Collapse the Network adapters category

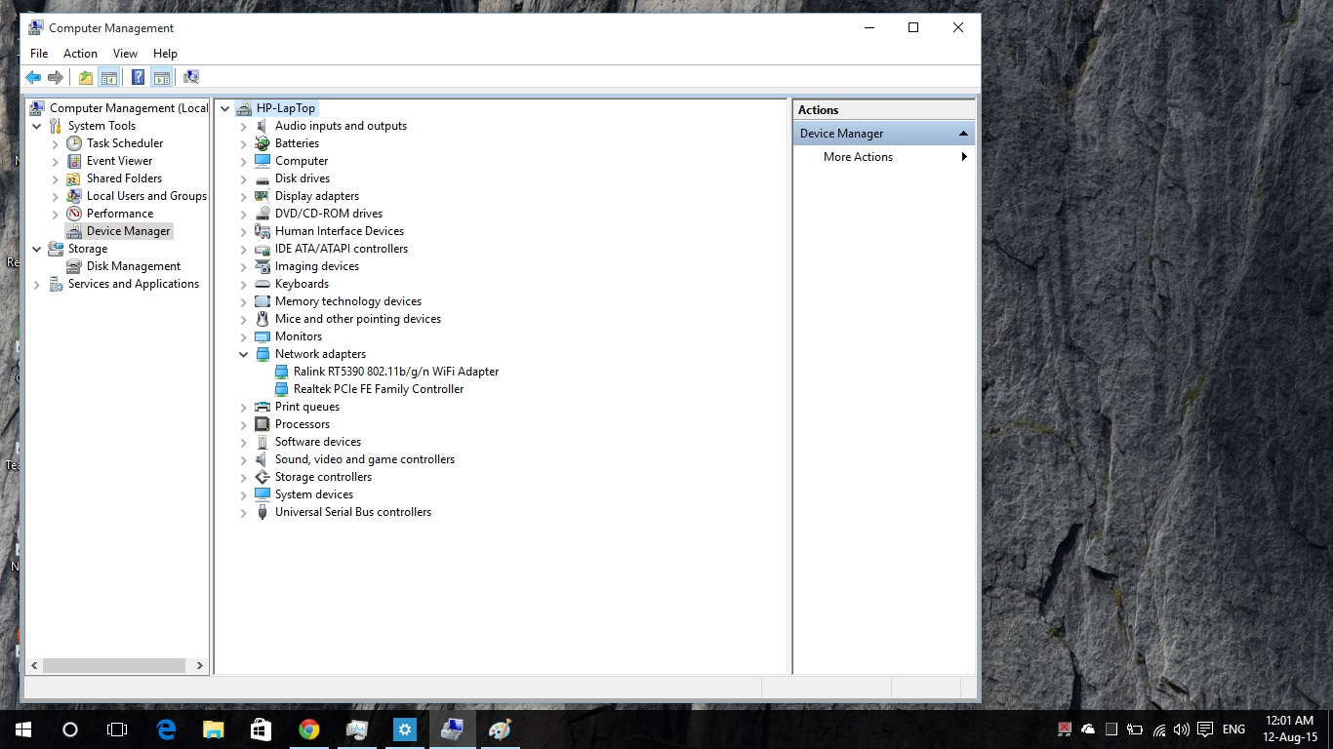pyautogui.click(x=244, y=354)
